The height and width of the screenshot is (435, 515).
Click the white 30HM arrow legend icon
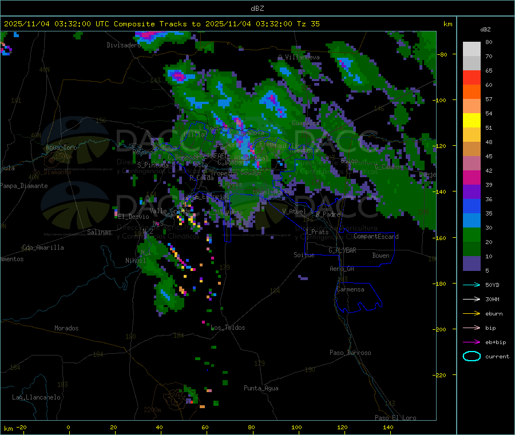(x=472, y=299)
